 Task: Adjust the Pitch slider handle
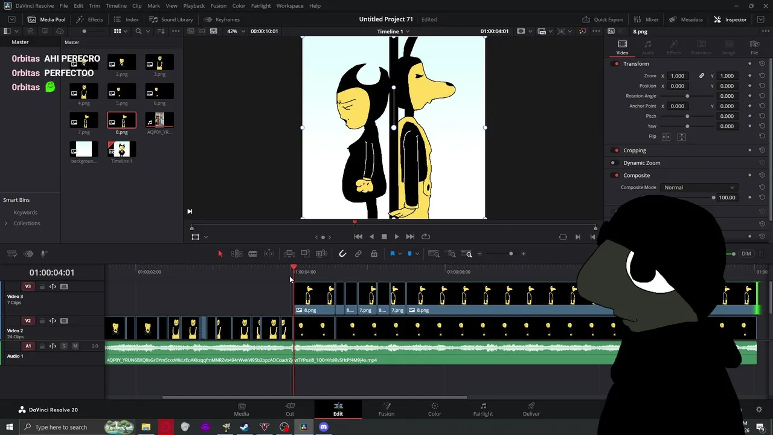click(687, 116)
